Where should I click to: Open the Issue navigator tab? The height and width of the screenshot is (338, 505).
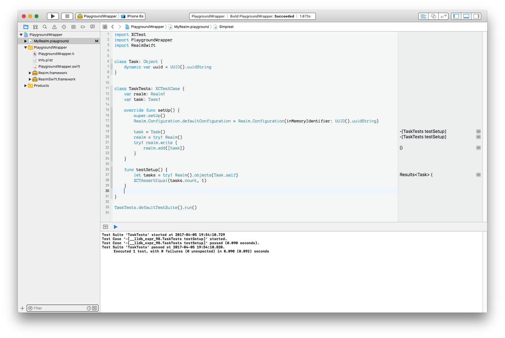[x=54, y=27]
